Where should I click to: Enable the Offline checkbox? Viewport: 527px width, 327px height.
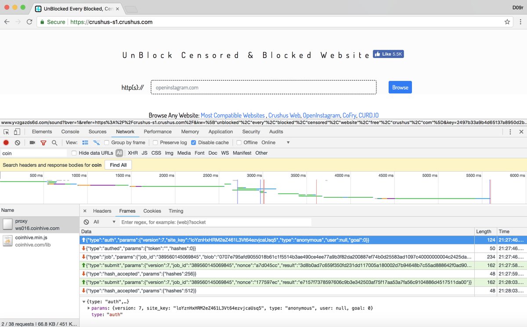[x=239, y=142]
